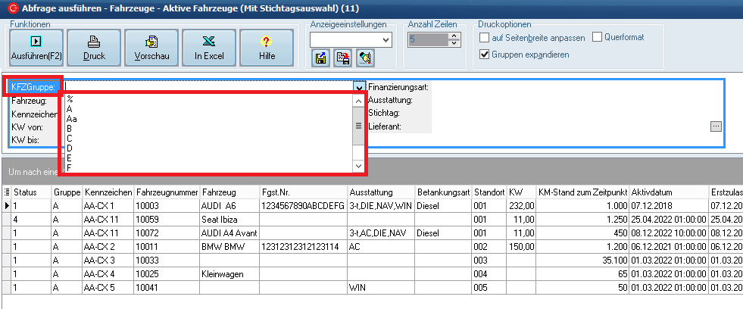Open Hilfe help

(267, 48)
